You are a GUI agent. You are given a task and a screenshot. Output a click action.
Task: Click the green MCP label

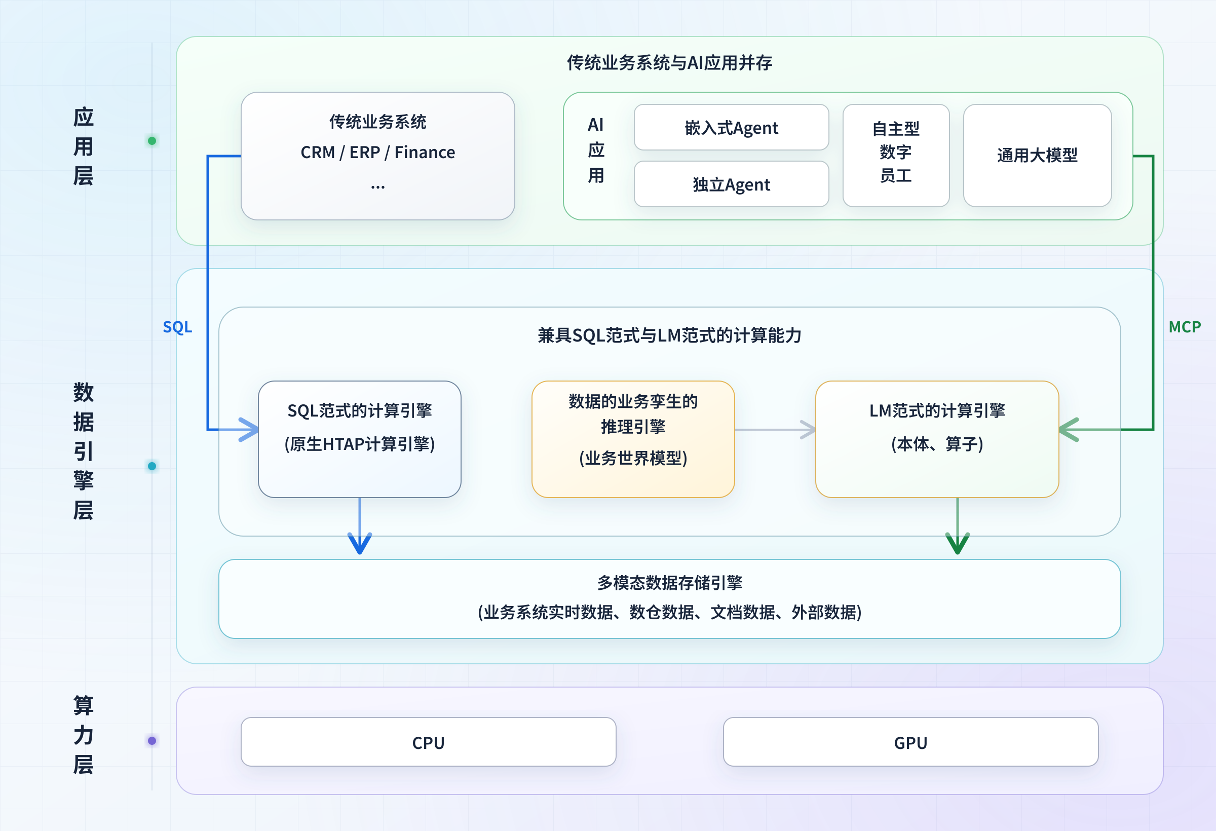(1185, 327)
